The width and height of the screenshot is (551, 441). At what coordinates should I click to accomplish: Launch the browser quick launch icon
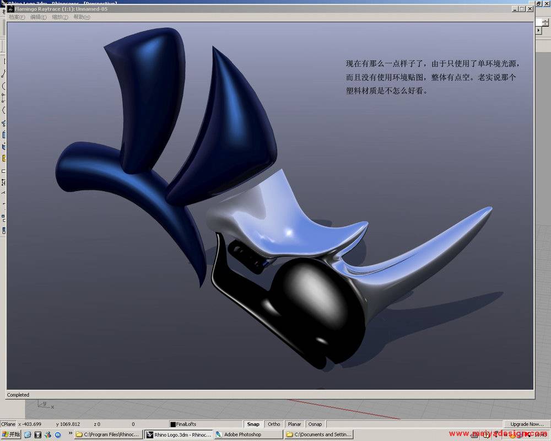[28, 435]
